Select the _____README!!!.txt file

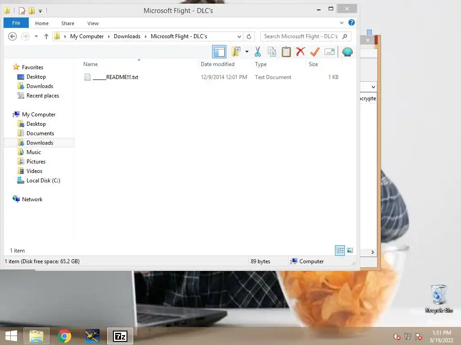[115, 77]
